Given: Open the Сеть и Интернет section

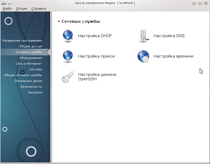Looking at the screenshot, I should (28, 64).
